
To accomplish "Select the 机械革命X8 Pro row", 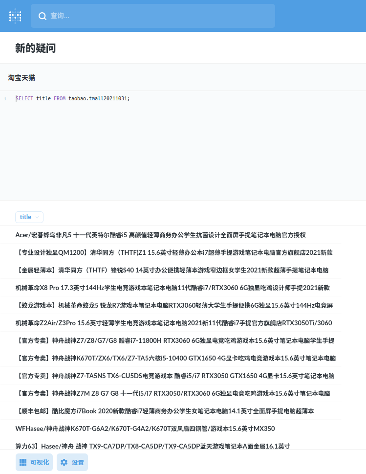I will [x=171, y=288].
